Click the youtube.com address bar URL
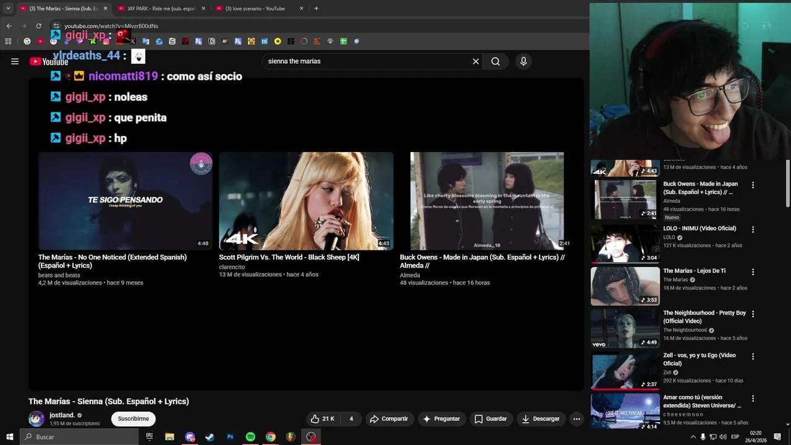 point(111,26)
